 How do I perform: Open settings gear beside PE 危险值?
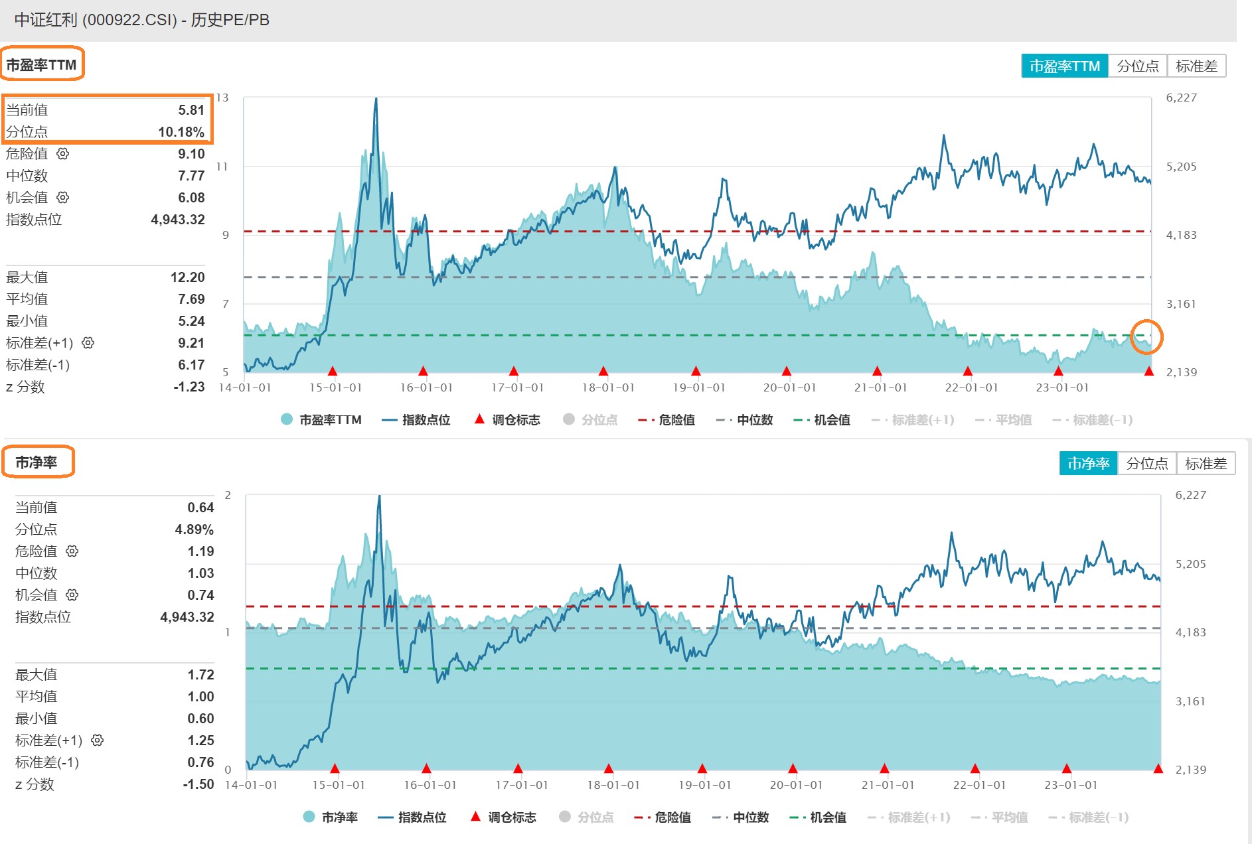tap(62, 154)
